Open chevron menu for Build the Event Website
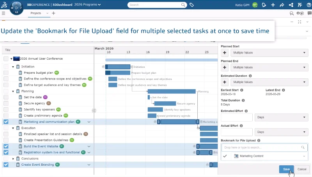312x177 pixels. pyautogui.click(x=89, y=146)
